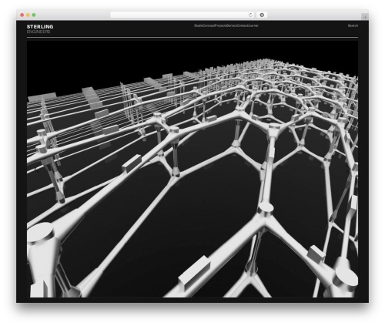This screenshot has width=385, height=326.
Task: Go to previous slide with left arrow
Action: tap(37, 170)
